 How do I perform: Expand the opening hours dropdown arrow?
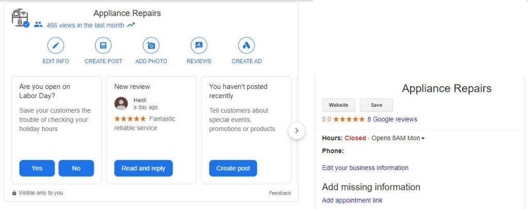[423, 138]
